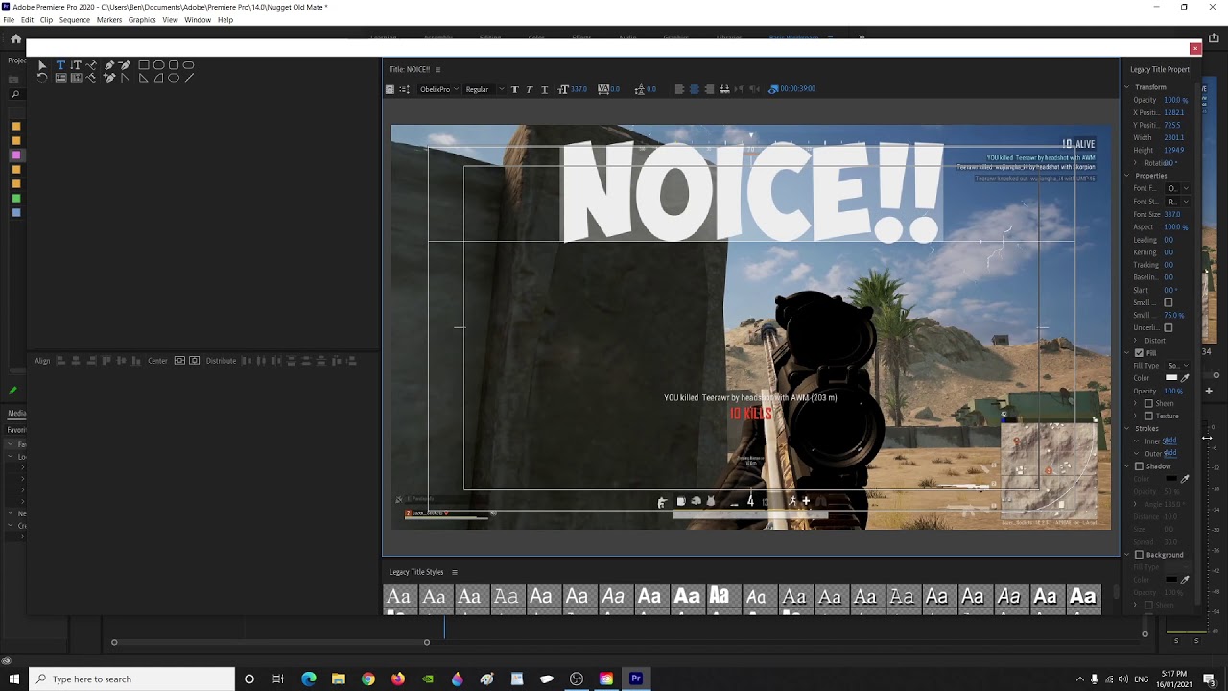Image resolution: width=1228 pixels, height=691 pixels.
Task: Edit the title timecode 00:00:39:00
Action: click(x=798, y=88)
